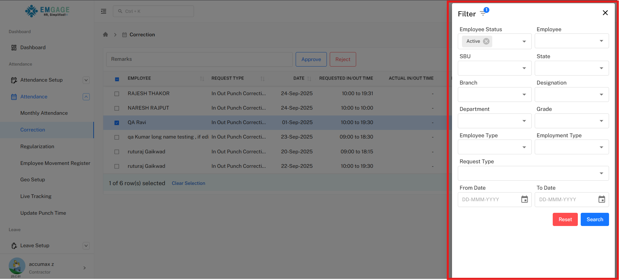Collapse the sidebar with hamburger icon

(x=104, y=11)
